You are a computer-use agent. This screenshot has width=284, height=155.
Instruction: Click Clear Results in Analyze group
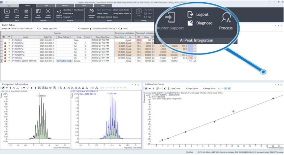79,10
